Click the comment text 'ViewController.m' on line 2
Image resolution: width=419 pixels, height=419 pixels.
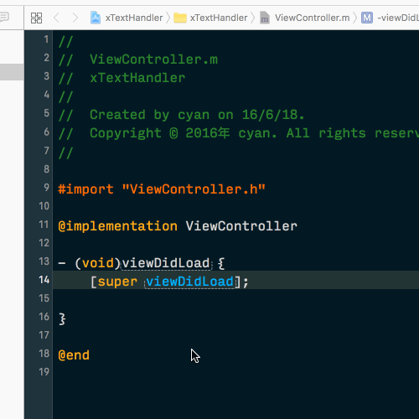[x=153, y=59]
